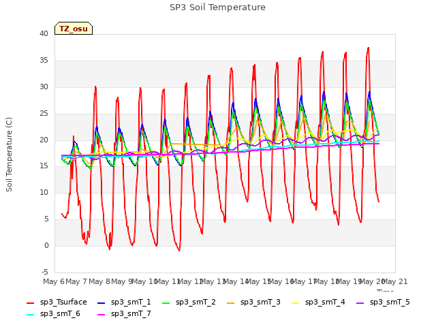The image size is (436, 327).
Task: Toggle sp3_smT_3 series in legend
Action: 253,302
